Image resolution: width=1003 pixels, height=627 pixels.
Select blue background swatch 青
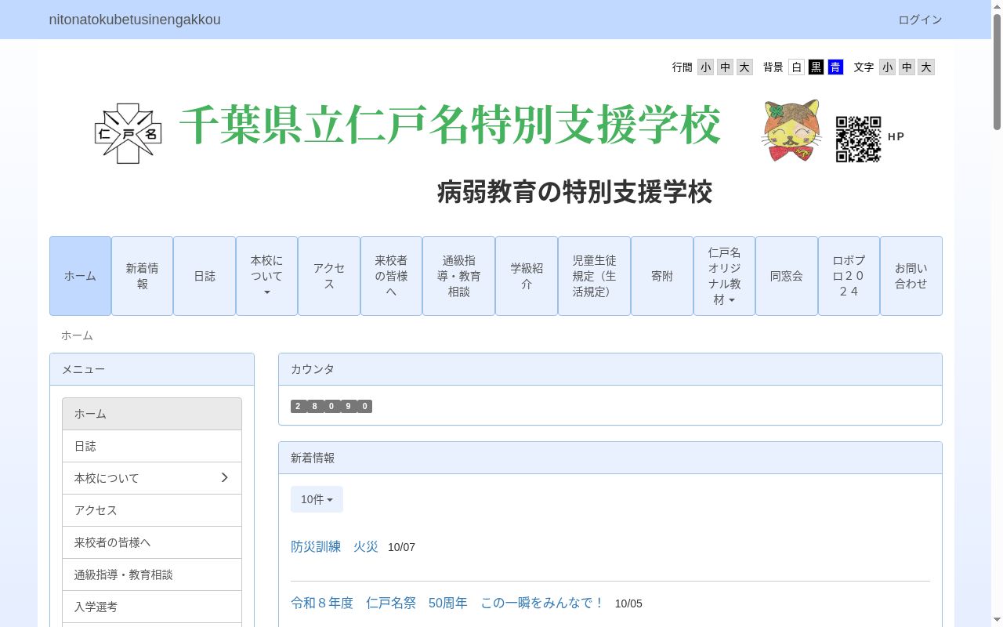click(x=835, y=67)
